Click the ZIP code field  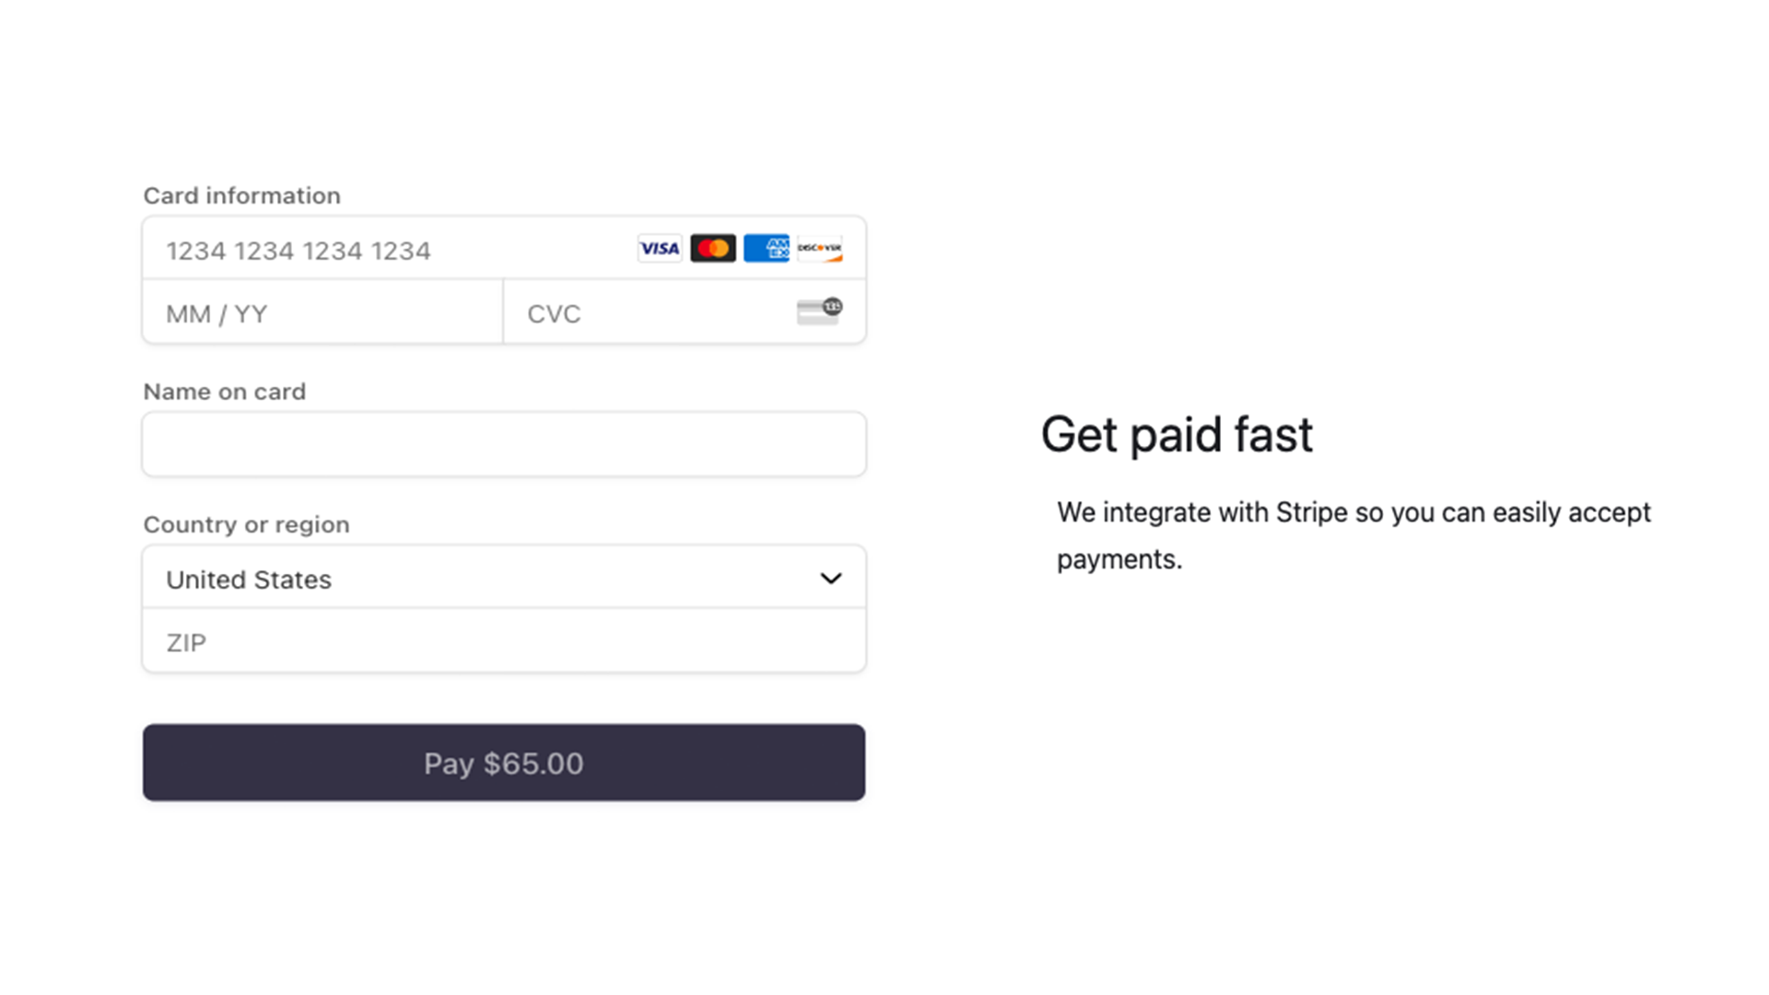[x=503, y=641]
